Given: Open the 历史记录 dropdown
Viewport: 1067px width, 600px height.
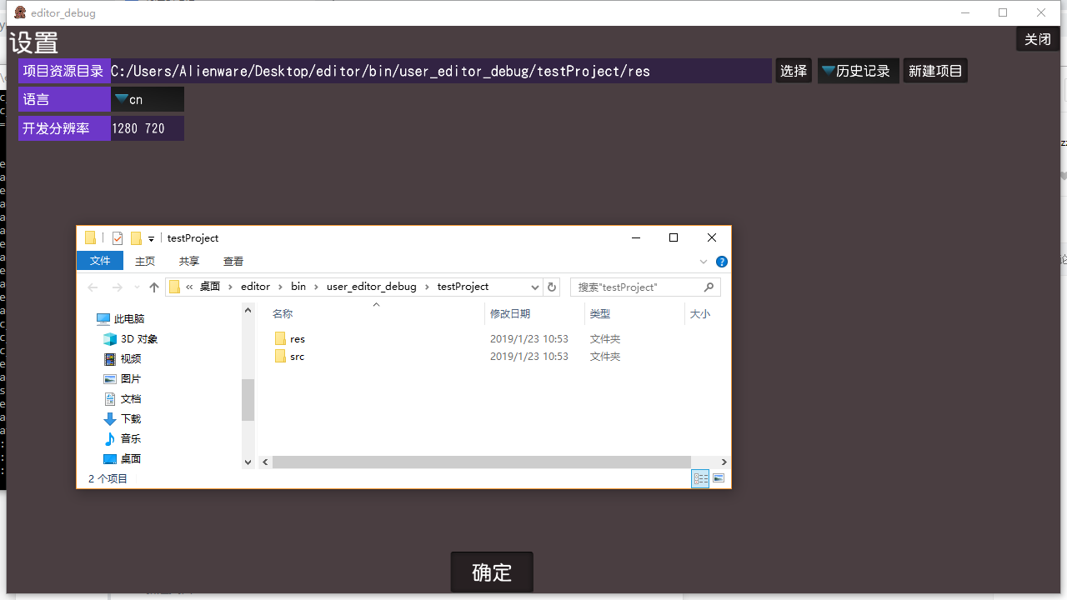Looking at the screenshot, I should tap(858, 71).
